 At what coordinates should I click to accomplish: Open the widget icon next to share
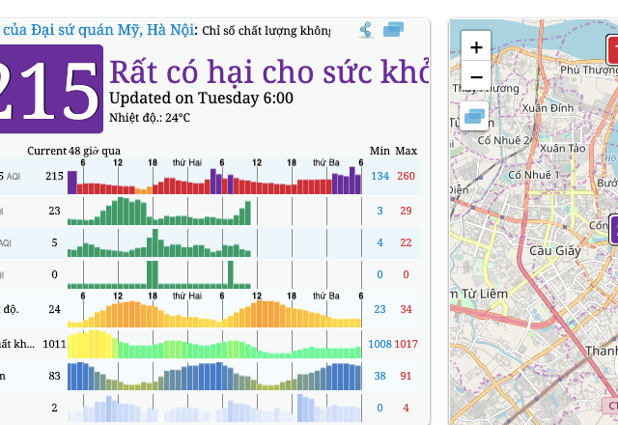point(393,30)
